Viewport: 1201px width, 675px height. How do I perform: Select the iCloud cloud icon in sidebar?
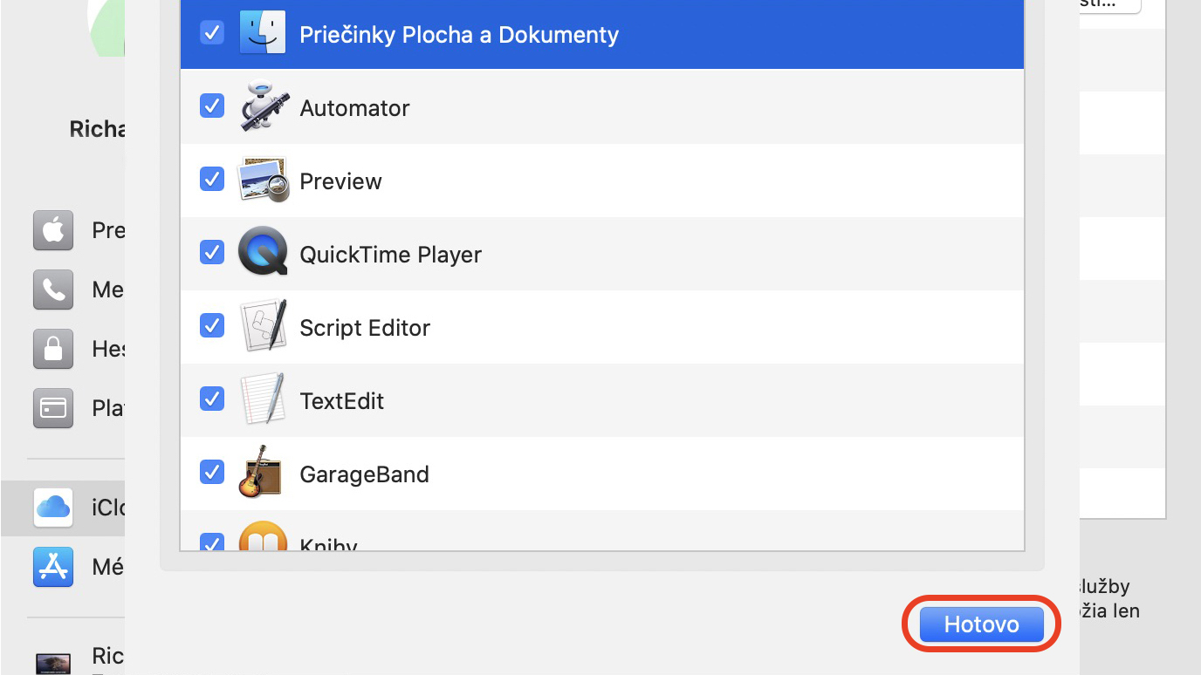pos(53,508)
